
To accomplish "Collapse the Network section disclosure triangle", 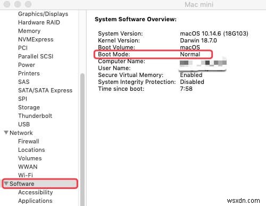I will (6, 133).
